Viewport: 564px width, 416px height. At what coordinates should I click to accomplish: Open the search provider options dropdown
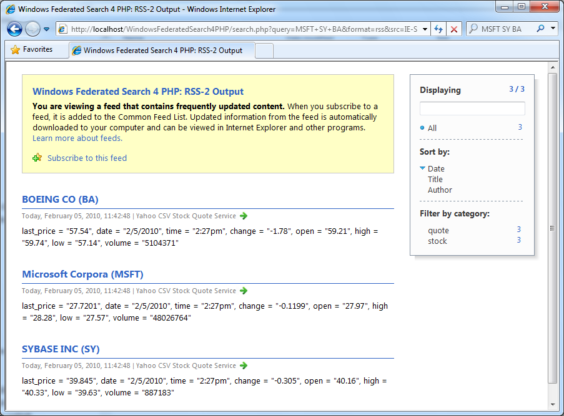click(x=553, y=29)
